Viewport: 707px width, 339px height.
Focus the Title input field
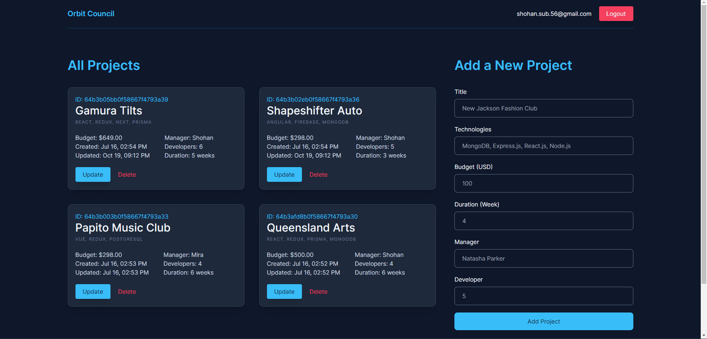click(544, 108)
